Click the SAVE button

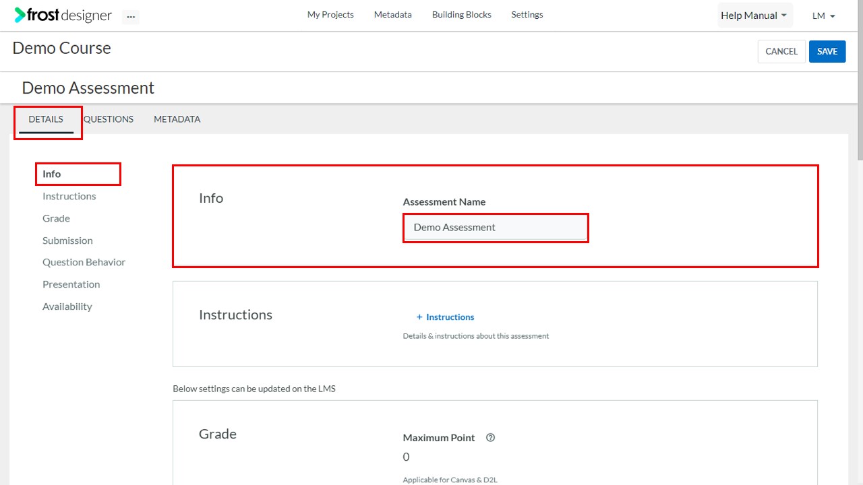tap(827, 51)
